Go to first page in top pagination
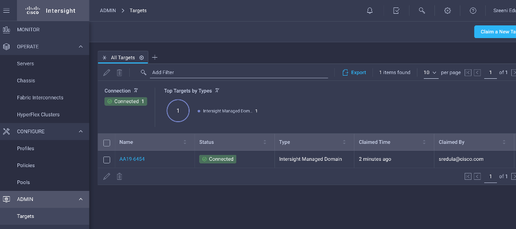The height and width of the screenshot is (229, 516). [x=468, y=72]
